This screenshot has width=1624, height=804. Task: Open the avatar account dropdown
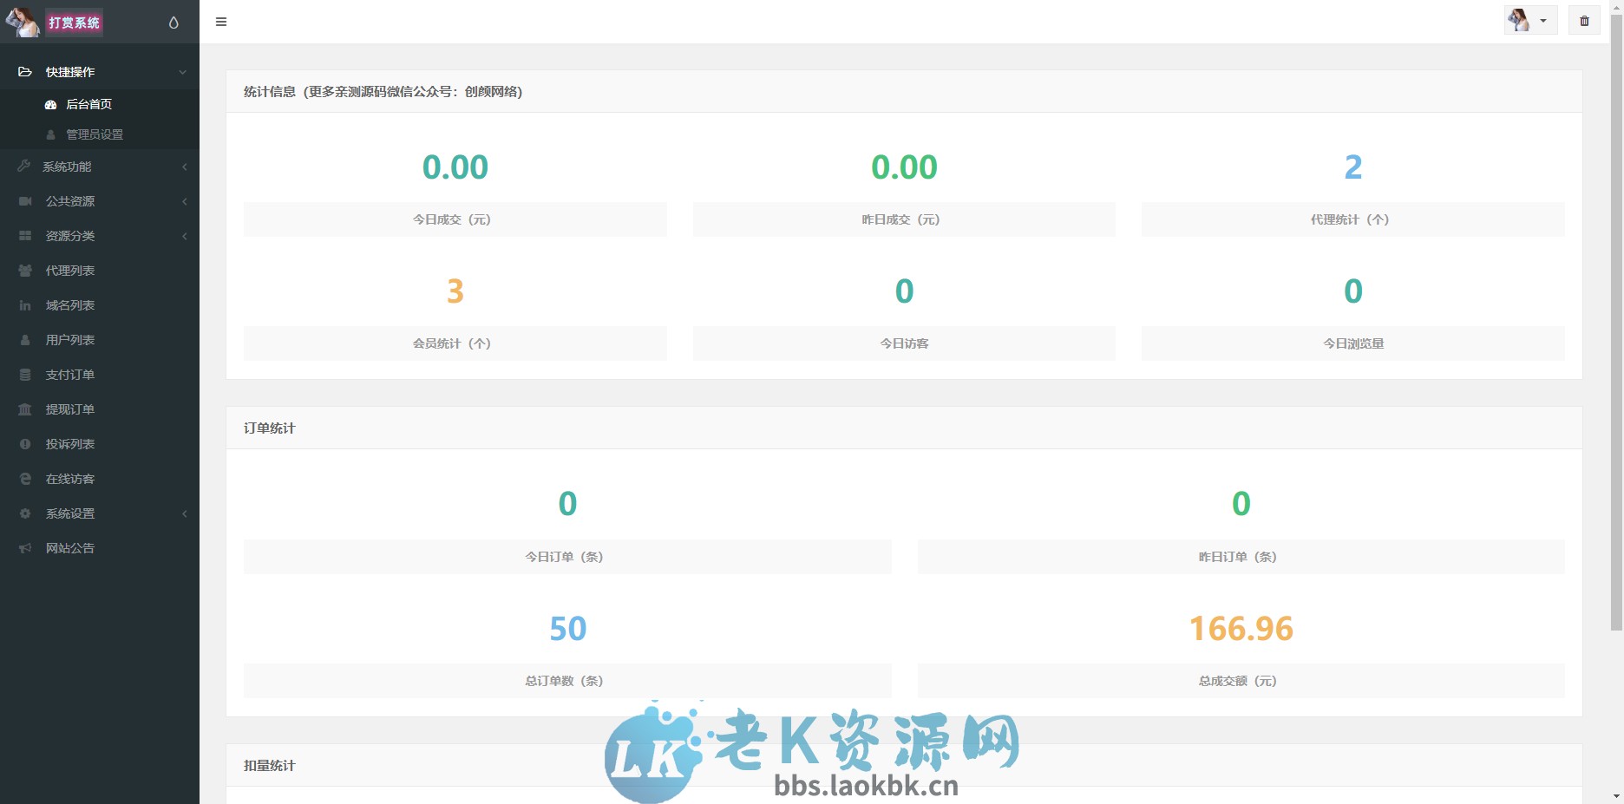click(1529, 19)
